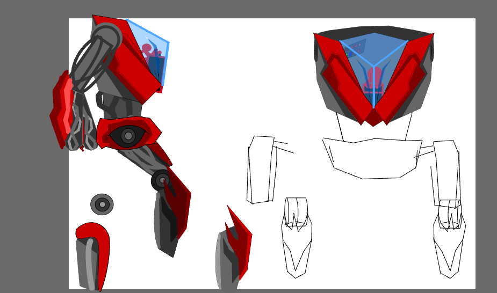Viewport: 497px width, 293px height.
Task: Click the left red chest panel on front view
Action: pyautogui.click(x=344, y=75)
